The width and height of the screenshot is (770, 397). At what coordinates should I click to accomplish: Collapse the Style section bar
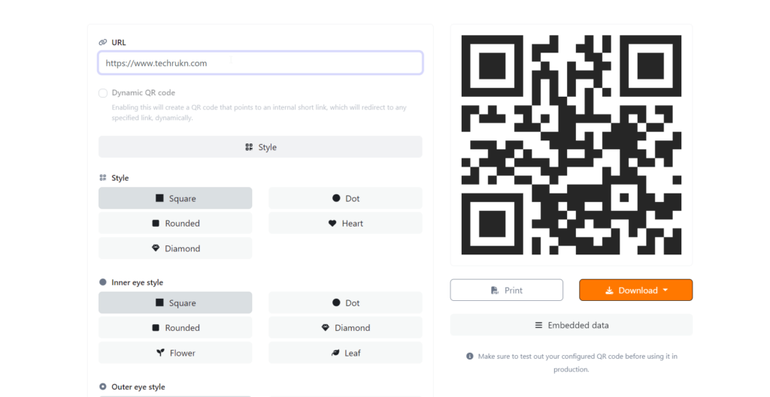point(260,147)
